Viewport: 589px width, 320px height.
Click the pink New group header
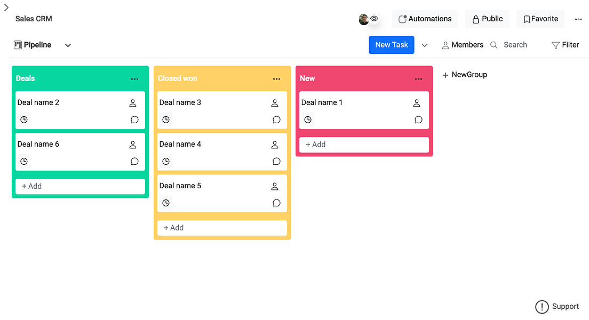coord(352,78)
